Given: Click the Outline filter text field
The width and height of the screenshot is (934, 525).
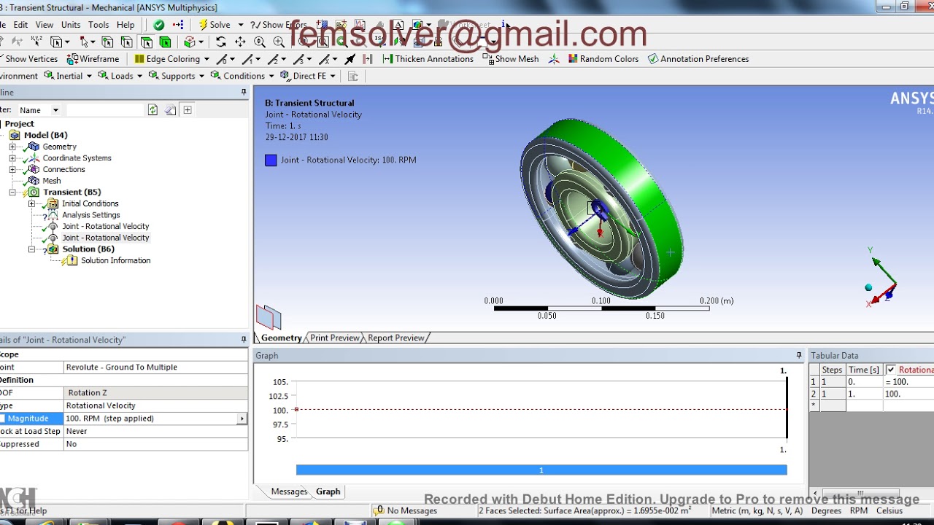Looking at the screenshot, I should pos(105,110).
